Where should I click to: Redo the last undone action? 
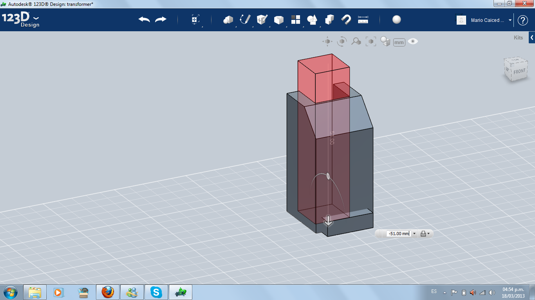tap(161, 20)
